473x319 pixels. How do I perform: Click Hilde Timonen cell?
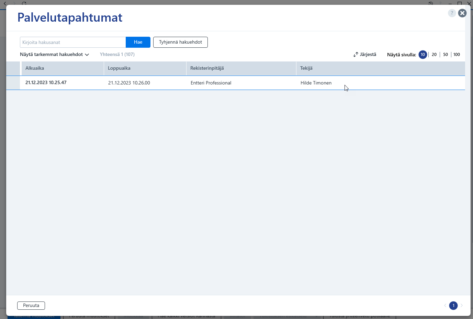click(x=316, y=83)
